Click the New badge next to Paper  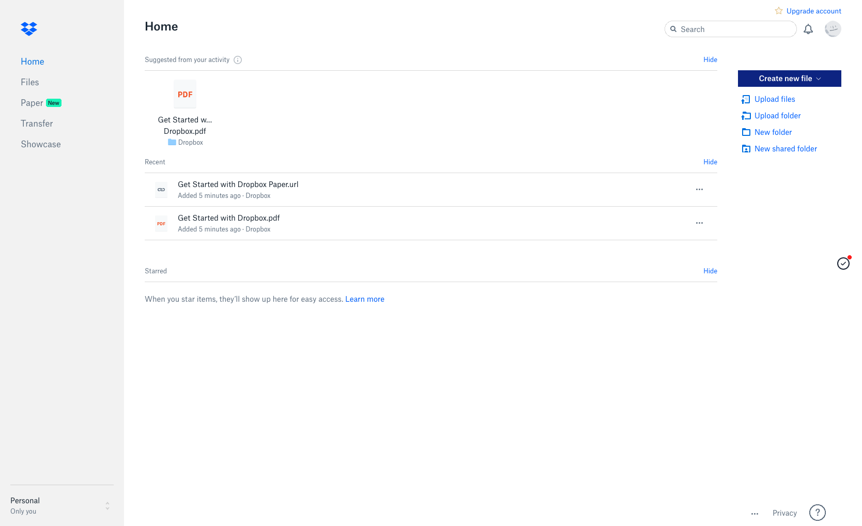pyautogui.click(x=54, y=103)
